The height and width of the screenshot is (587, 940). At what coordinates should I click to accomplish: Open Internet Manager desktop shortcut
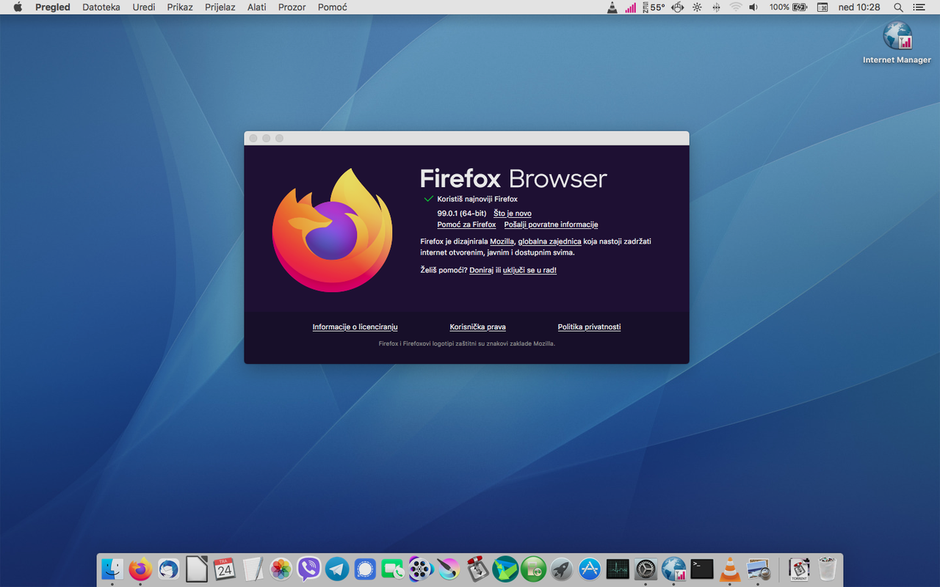pyautogui.click(x=897, y=42)
